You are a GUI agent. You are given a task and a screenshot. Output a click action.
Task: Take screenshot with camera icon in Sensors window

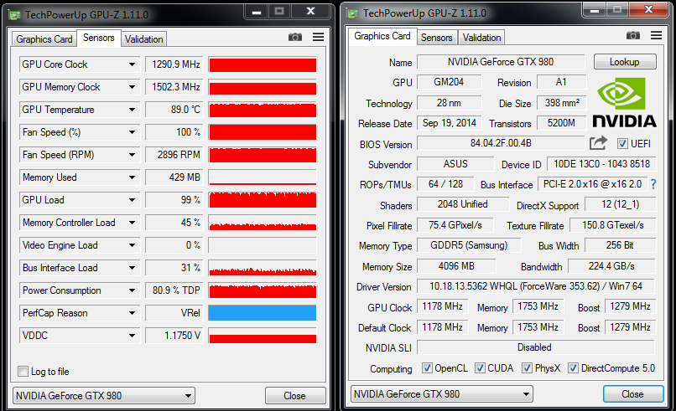point(295,37)
